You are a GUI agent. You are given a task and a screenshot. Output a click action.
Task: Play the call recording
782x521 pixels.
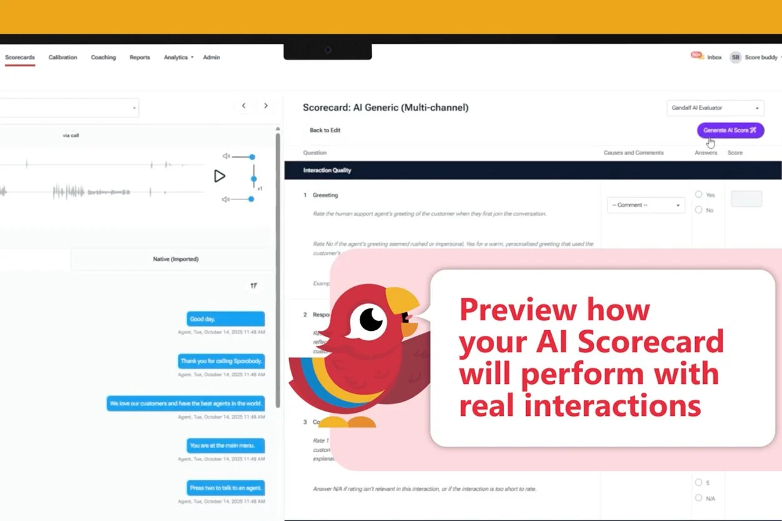pos(219,176)
